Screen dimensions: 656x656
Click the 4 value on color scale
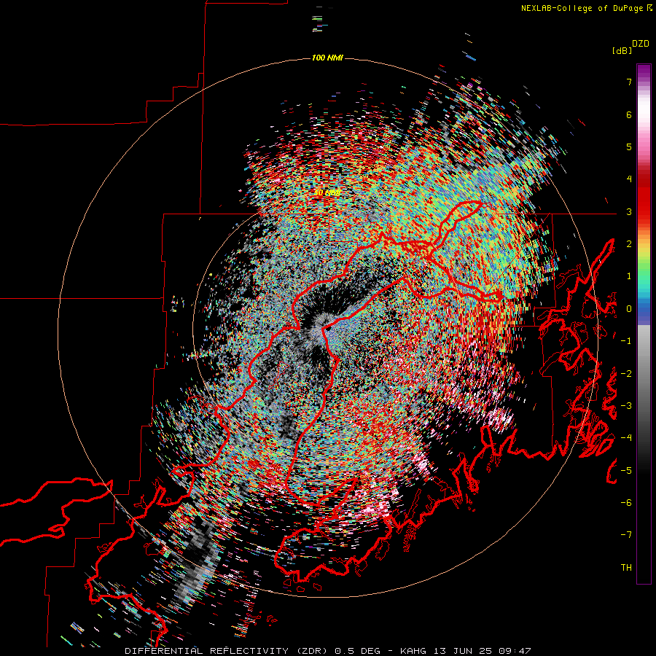[629, 179]
